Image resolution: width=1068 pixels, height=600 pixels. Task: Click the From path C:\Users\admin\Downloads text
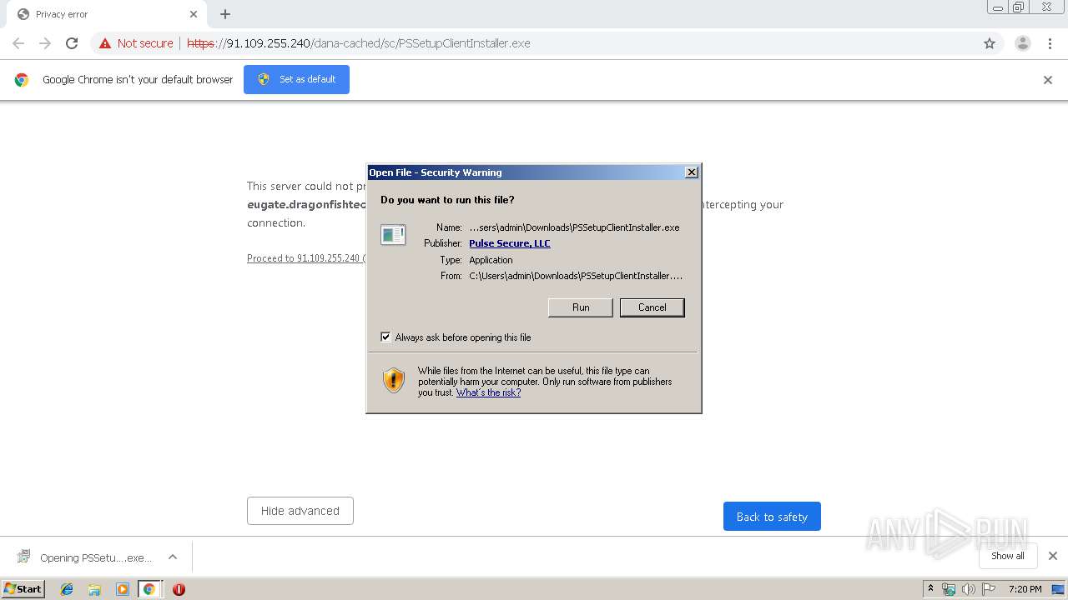tap(576, 276)
